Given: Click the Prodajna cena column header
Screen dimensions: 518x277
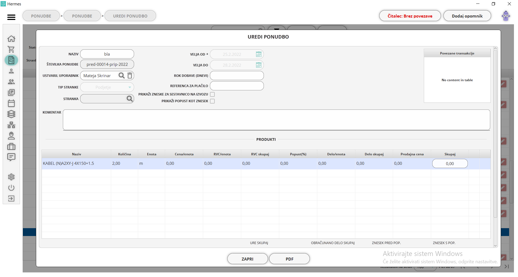Looking at the screenshot, I should 412,154.
